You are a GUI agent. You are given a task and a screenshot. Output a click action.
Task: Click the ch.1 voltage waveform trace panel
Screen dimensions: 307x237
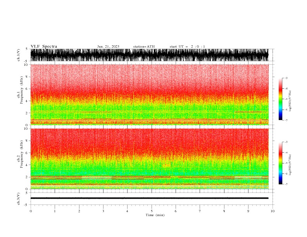click(x=149, y=55)
